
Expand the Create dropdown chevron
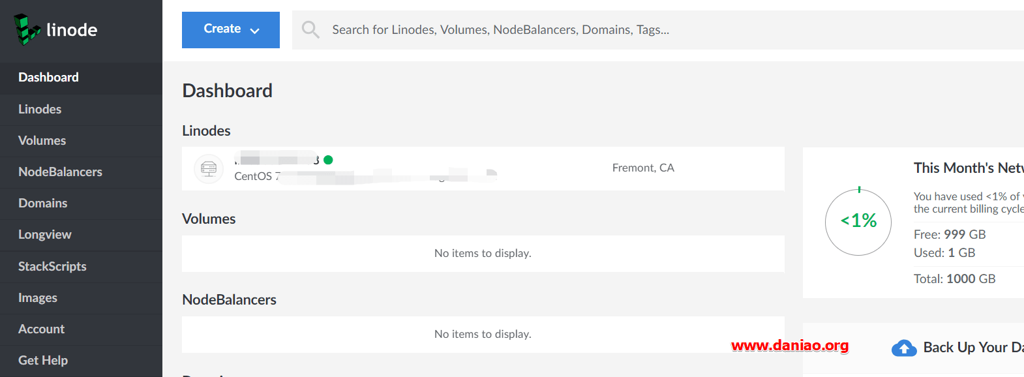[255, 30]
